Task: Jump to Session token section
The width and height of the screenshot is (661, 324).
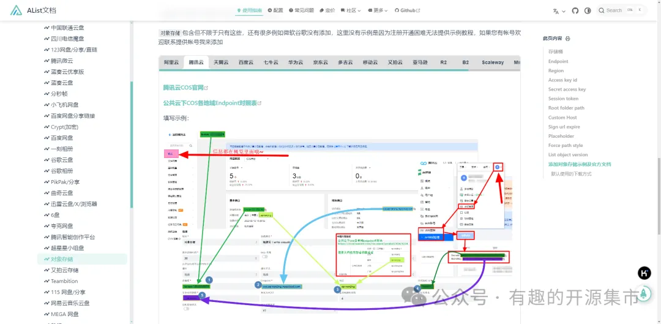Action: pos(563,98)
